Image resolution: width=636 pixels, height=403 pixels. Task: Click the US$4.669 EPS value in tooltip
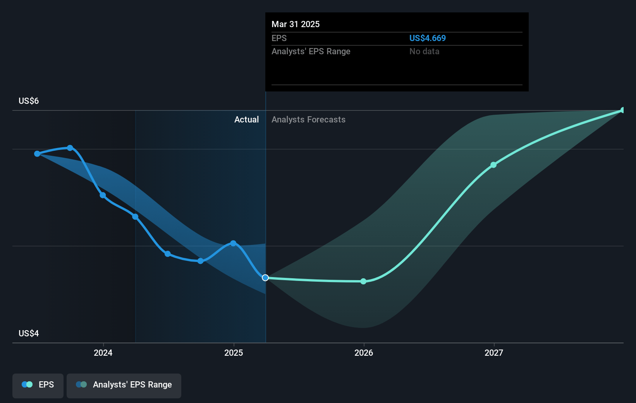pos(428,38)
